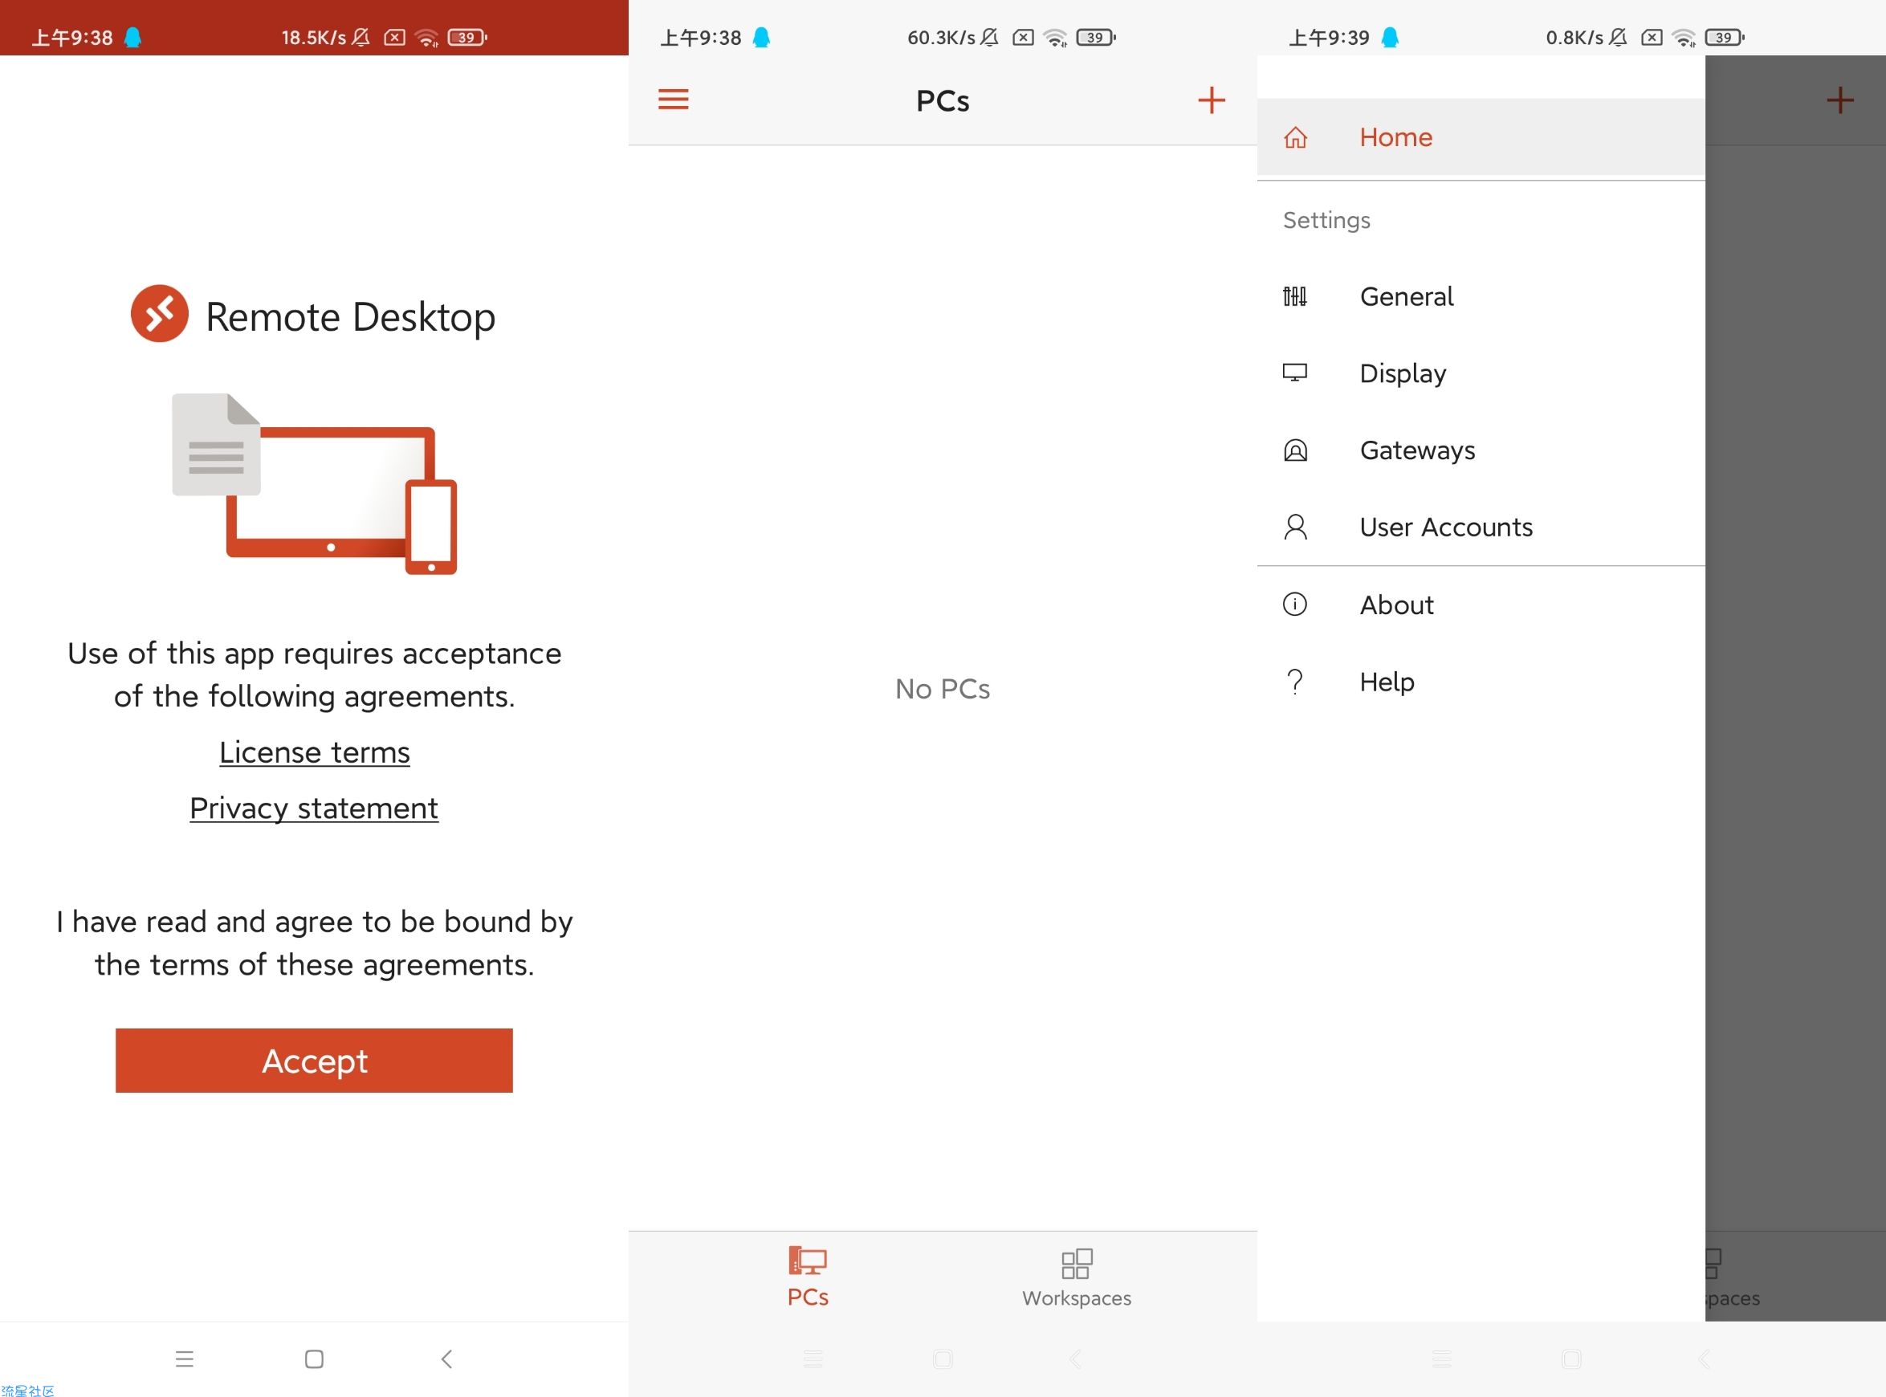The width and height of the screenshot is (1886, 1397).
Task: Tap the plus icon to add a PC
Action: point(1211,100)
